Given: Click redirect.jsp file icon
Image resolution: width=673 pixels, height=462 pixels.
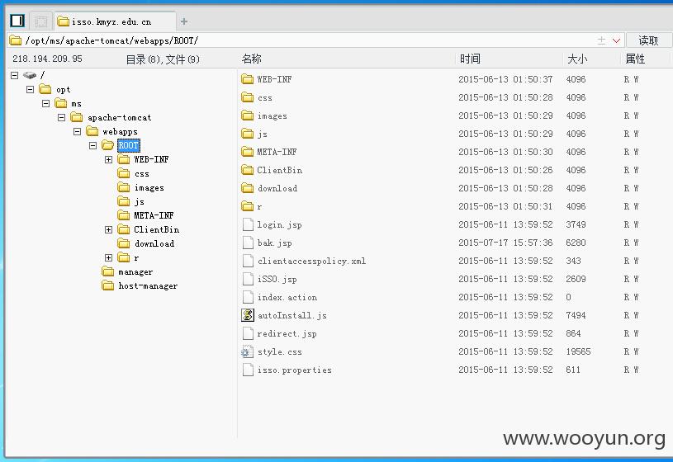Looking at the screenshot, I should [248, 333].
